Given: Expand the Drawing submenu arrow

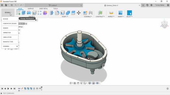Looking at the screenshot, I should coord(17,46).
